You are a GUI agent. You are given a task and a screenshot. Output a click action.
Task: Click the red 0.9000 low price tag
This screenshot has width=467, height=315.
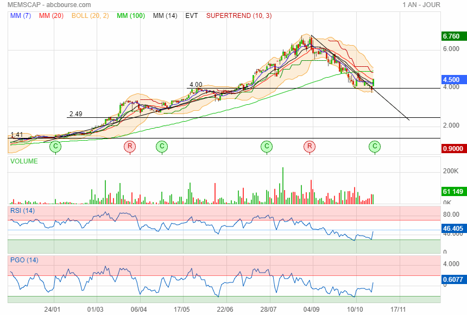click(x=453, y=149)
